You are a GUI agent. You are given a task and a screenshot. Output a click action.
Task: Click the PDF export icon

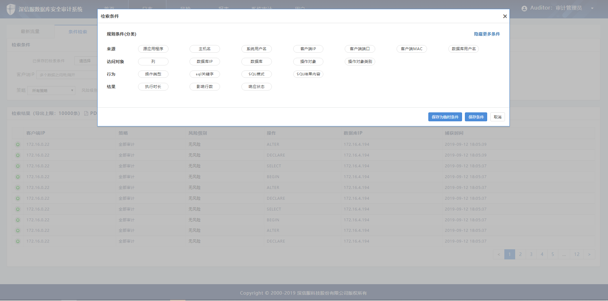pos(86,113)
